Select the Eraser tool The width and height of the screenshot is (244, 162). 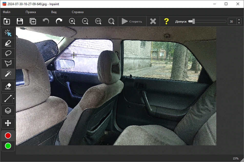coord(8,86)
